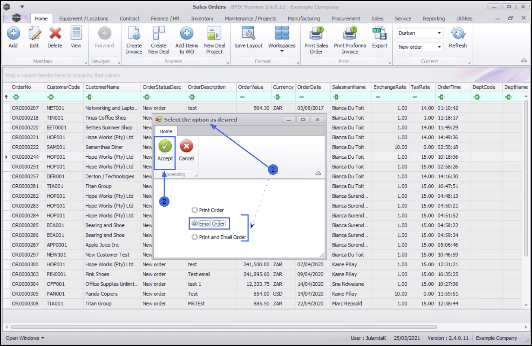Screen dimensions: 532x346
Task: Open the Durban site dropdown
Action: pos(439,33)
